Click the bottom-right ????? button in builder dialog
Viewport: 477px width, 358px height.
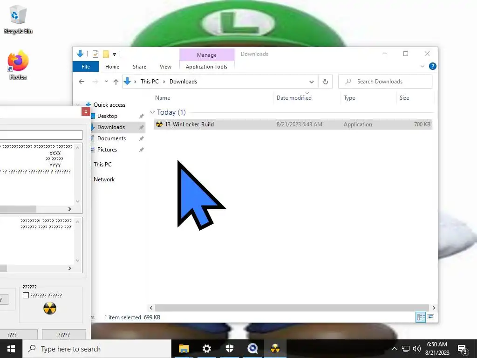click(64, 334)
